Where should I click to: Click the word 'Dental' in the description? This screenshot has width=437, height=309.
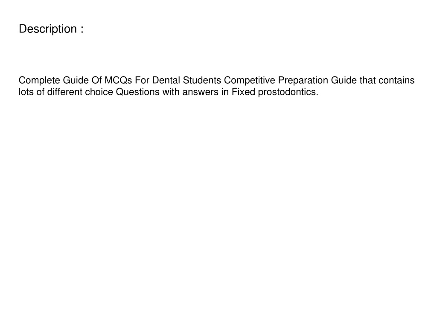(166, 80)
